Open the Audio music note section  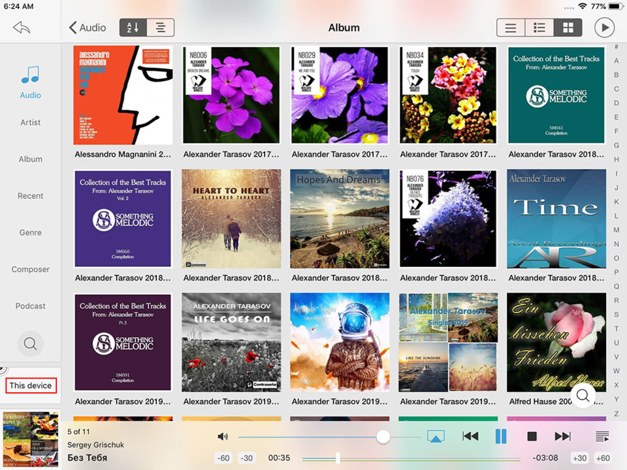coord(31,82)
